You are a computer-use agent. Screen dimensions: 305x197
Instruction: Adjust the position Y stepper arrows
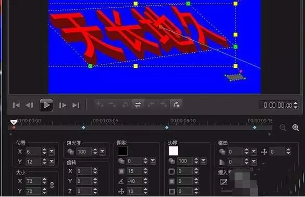pyautogui.click(x=44, y=161)
